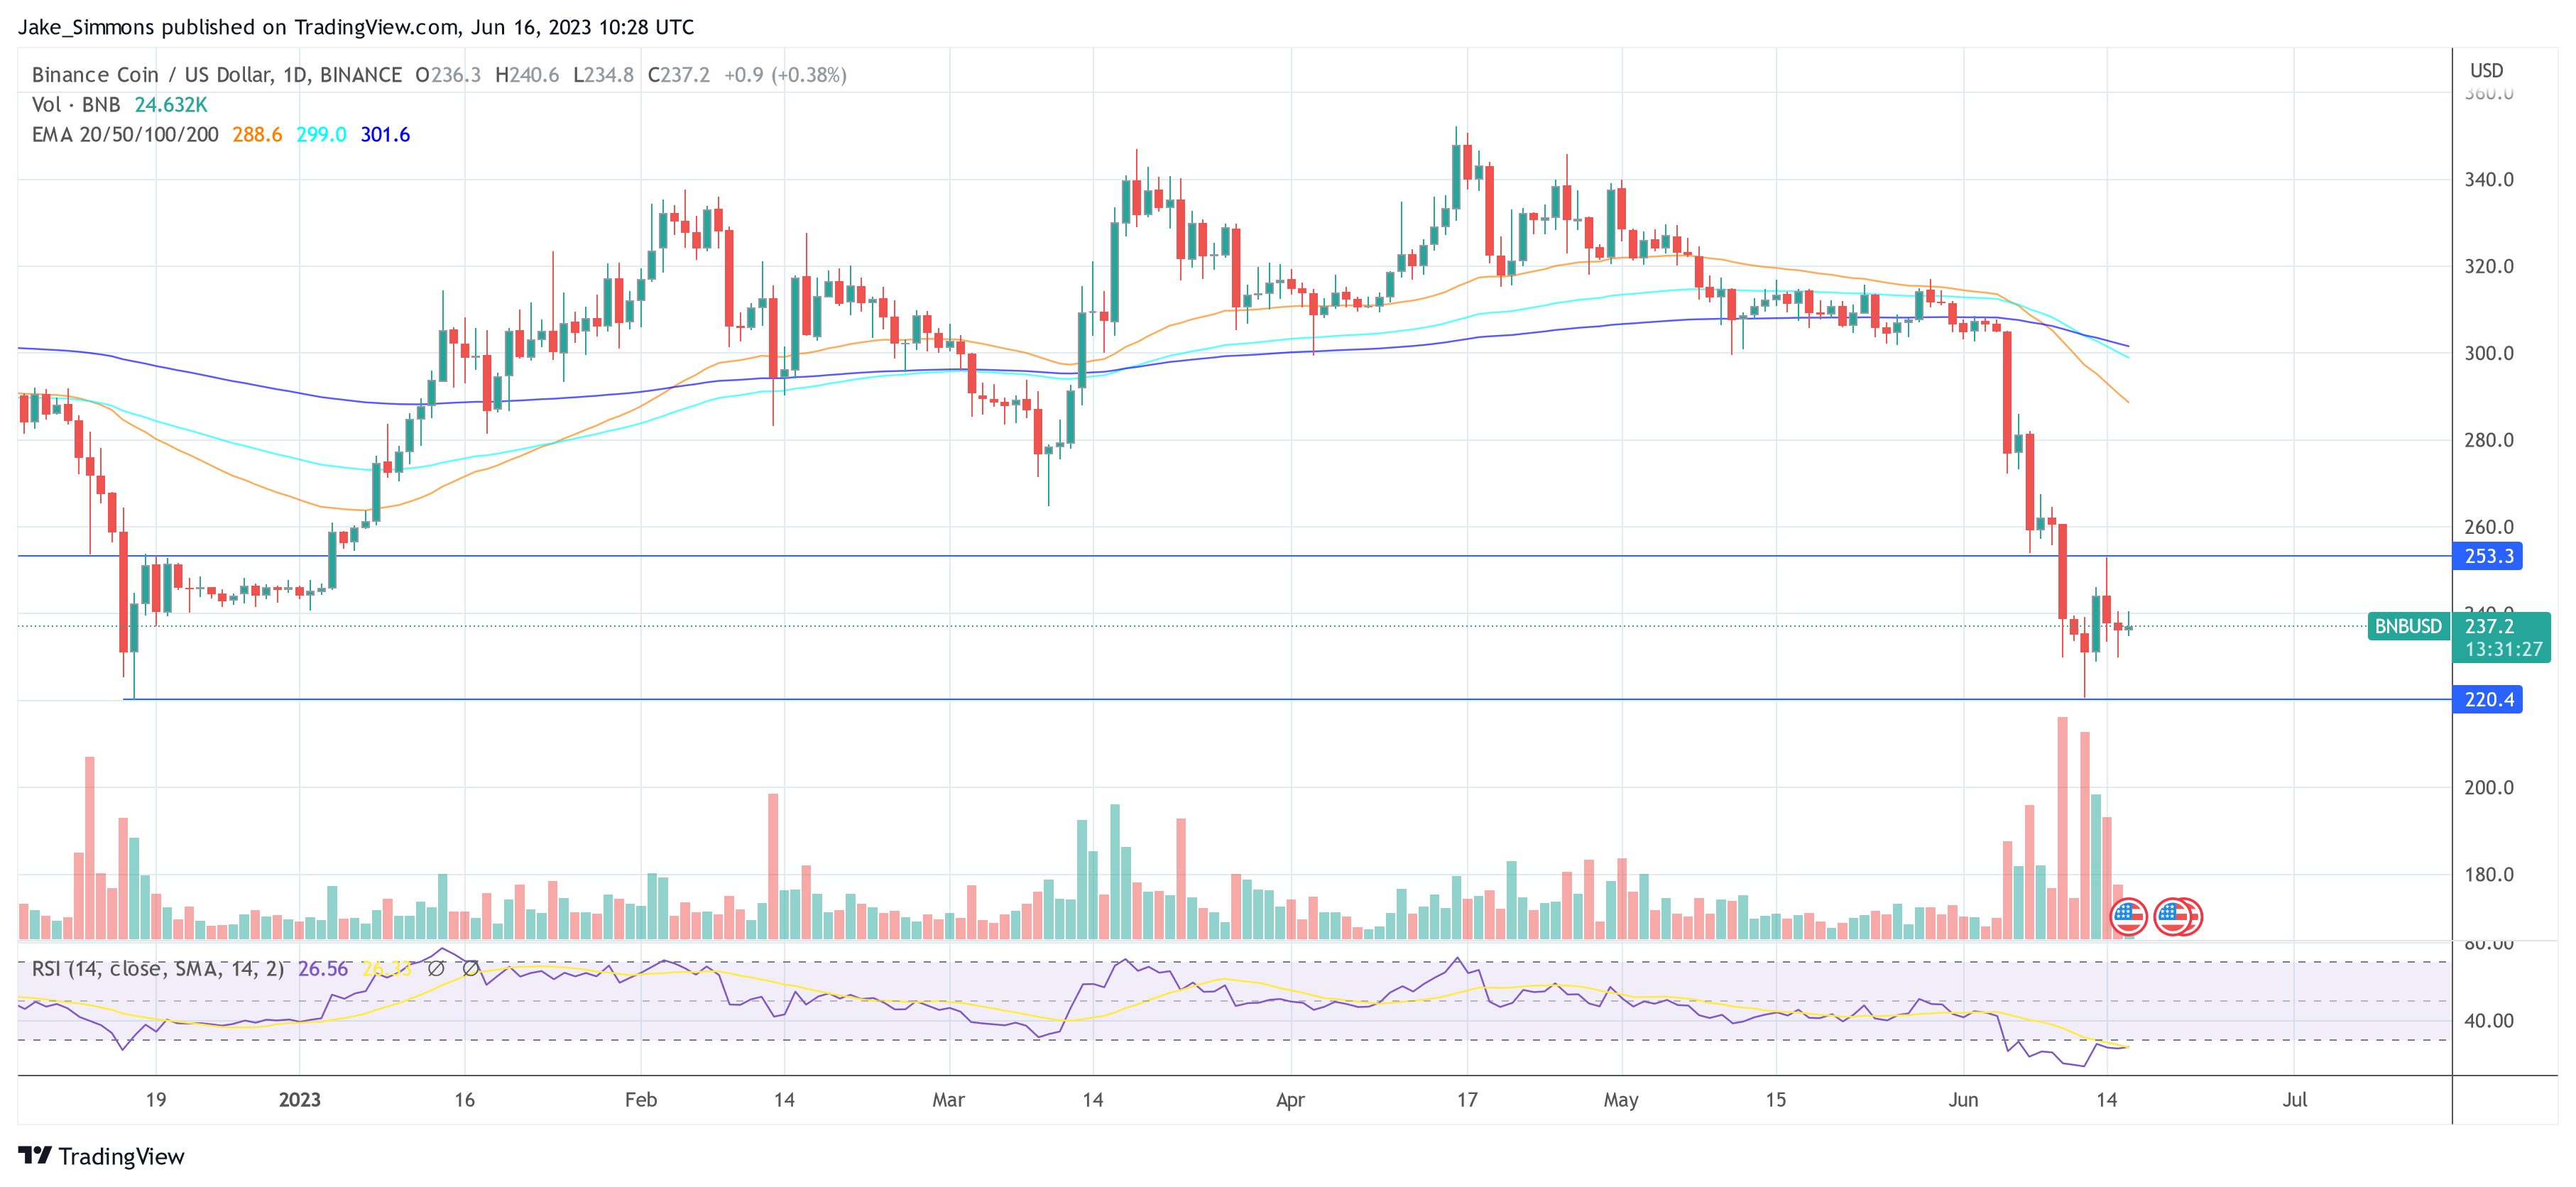Click the 'Mar' label on time axis
Image resolution: width=2576 pixels, height=1187 pixels.
pos(948,1100)
